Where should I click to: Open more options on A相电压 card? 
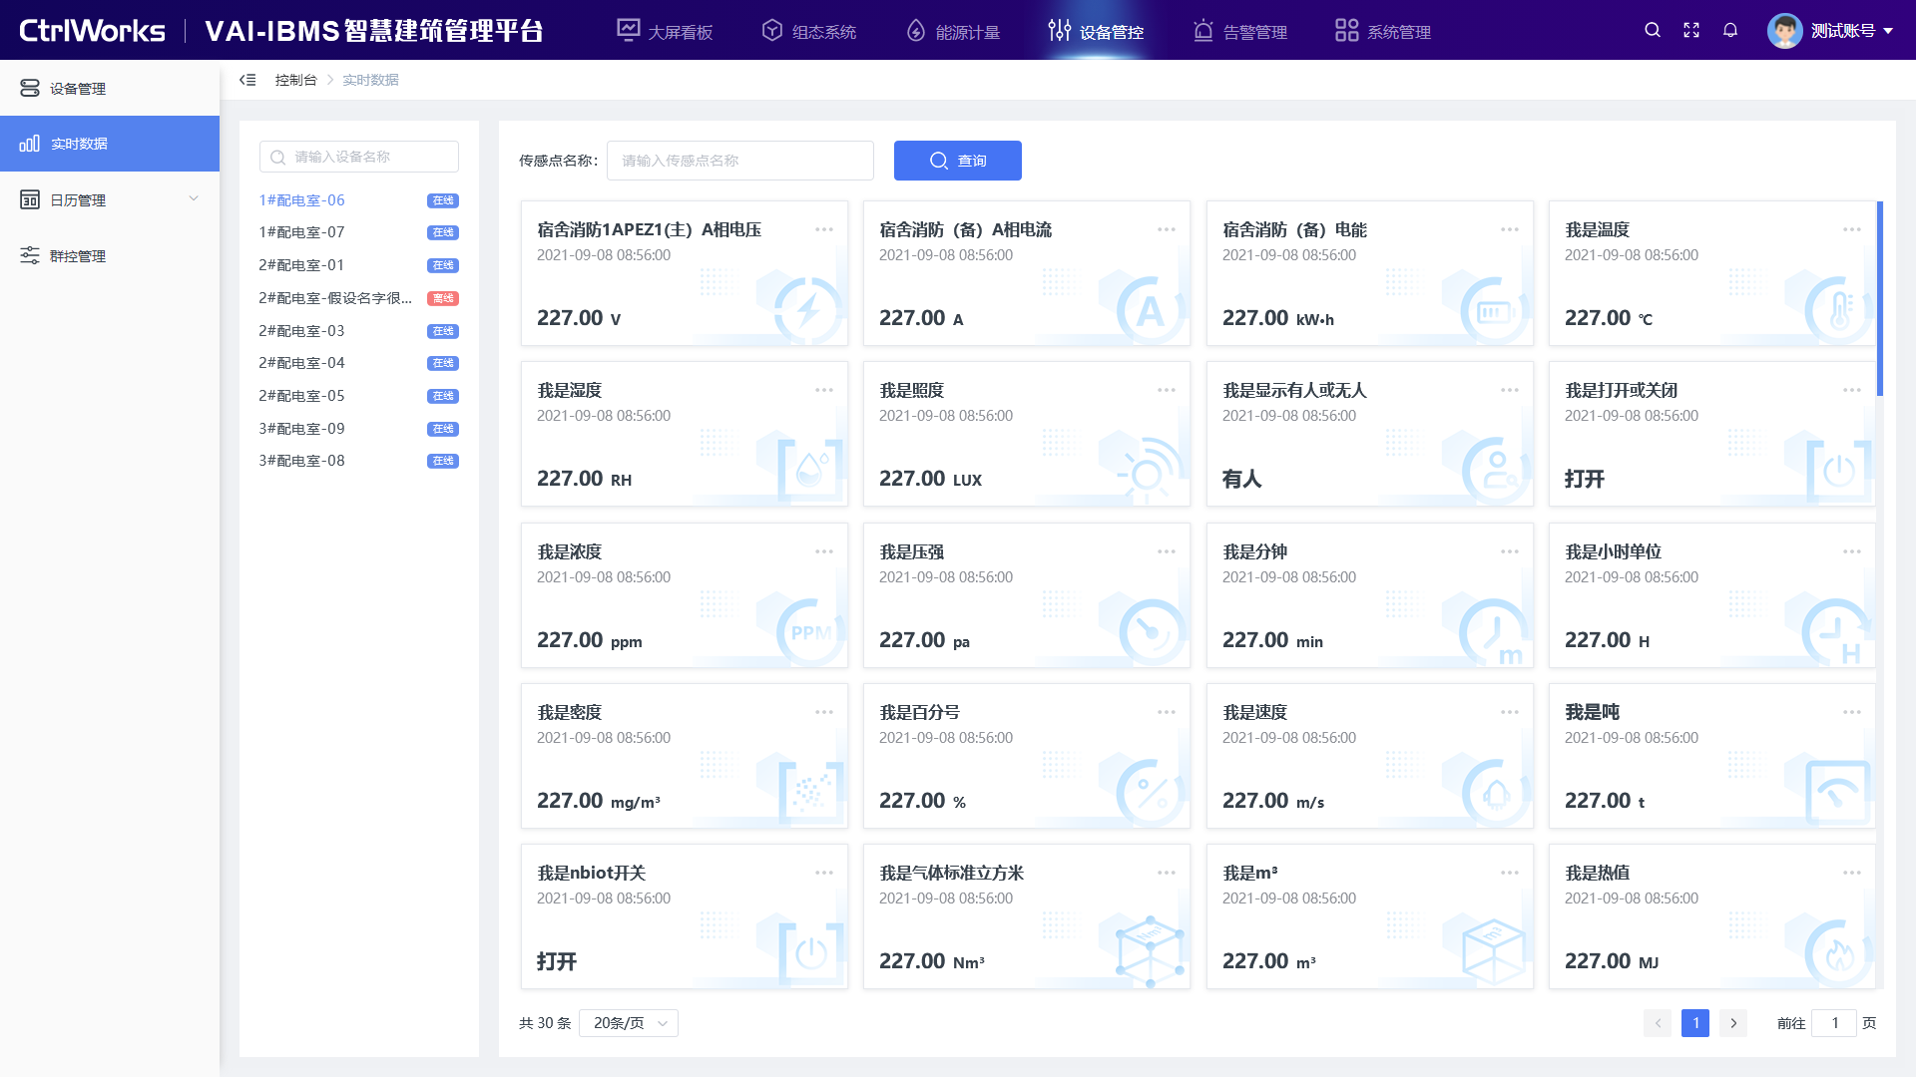[824, 229]
